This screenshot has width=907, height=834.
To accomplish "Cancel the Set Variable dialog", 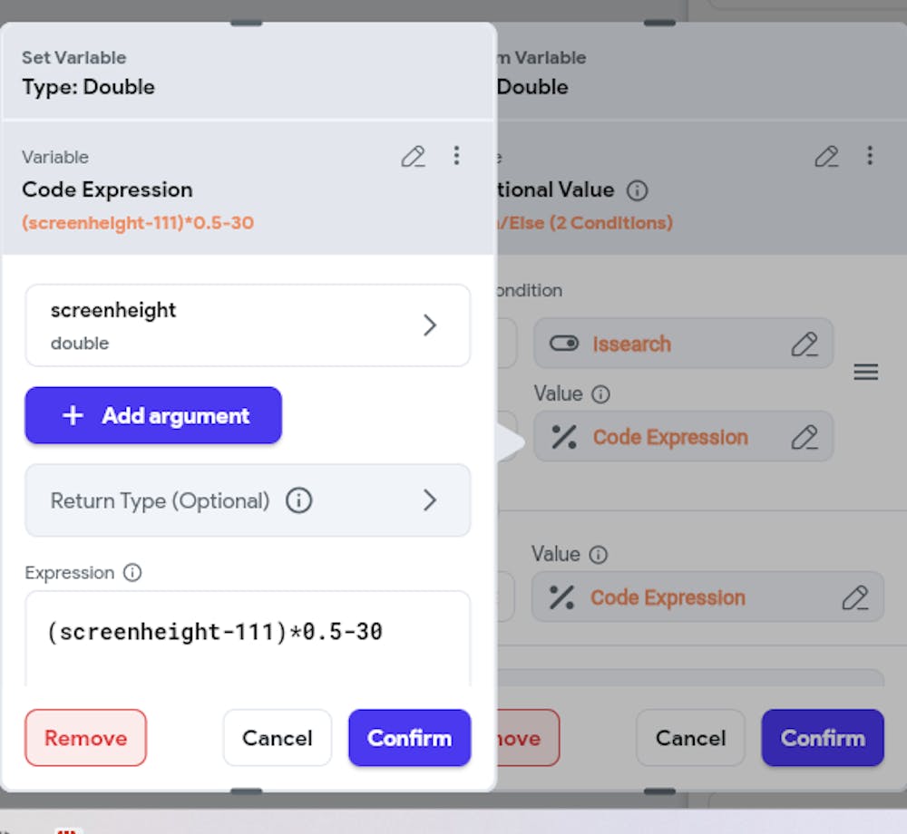I will pos(277,738).
